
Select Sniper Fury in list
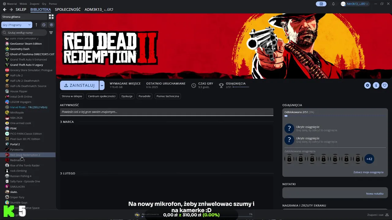[28, 197]
